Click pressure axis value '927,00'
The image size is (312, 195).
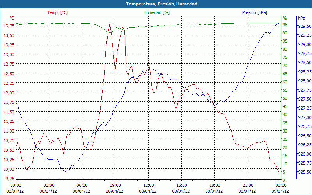click(x=305, y=117)
